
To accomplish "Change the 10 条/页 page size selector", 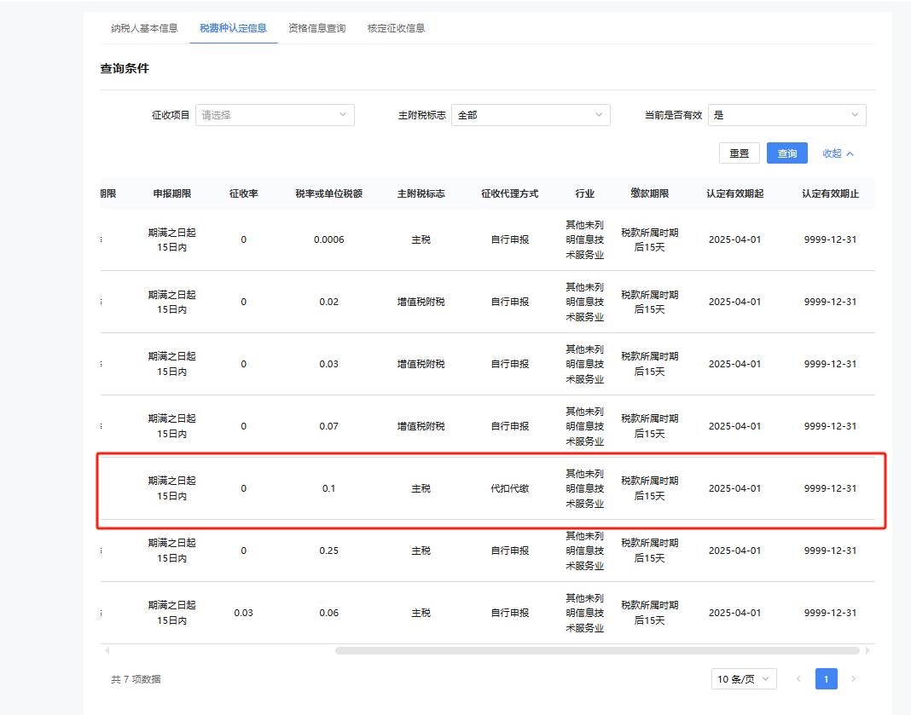I will point(744,679).
